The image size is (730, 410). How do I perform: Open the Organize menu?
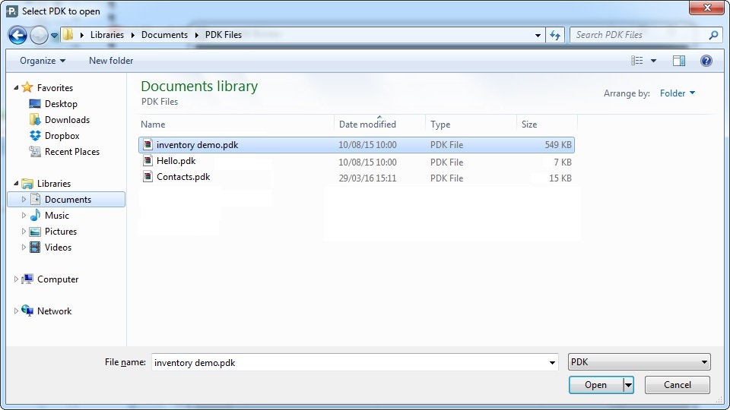[43, 61]
